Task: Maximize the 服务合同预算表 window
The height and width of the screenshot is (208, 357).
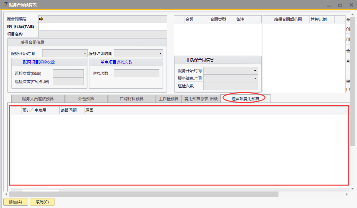Action: 340,5
